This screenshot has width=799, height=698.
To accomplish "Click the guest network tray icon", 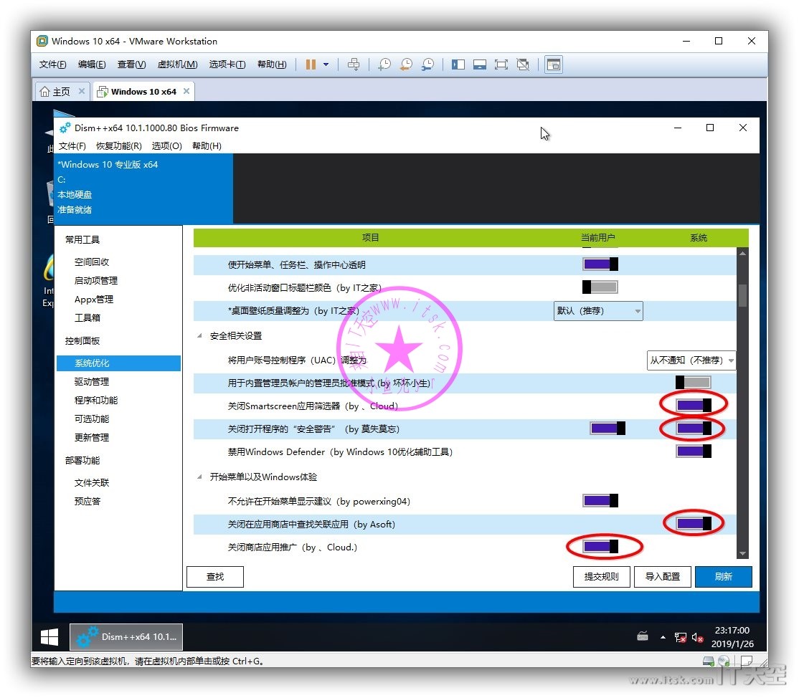I will (x=680, y=637).
